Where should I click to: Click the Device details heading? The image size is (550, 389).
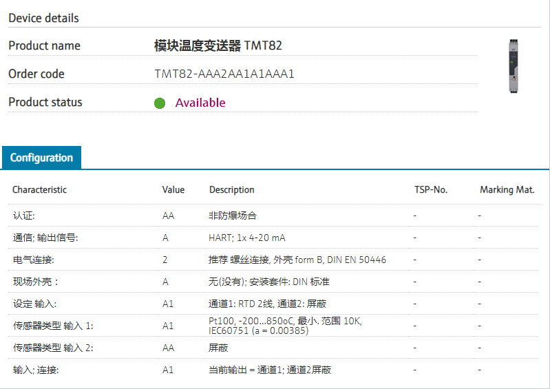click(x=43, y=18)
